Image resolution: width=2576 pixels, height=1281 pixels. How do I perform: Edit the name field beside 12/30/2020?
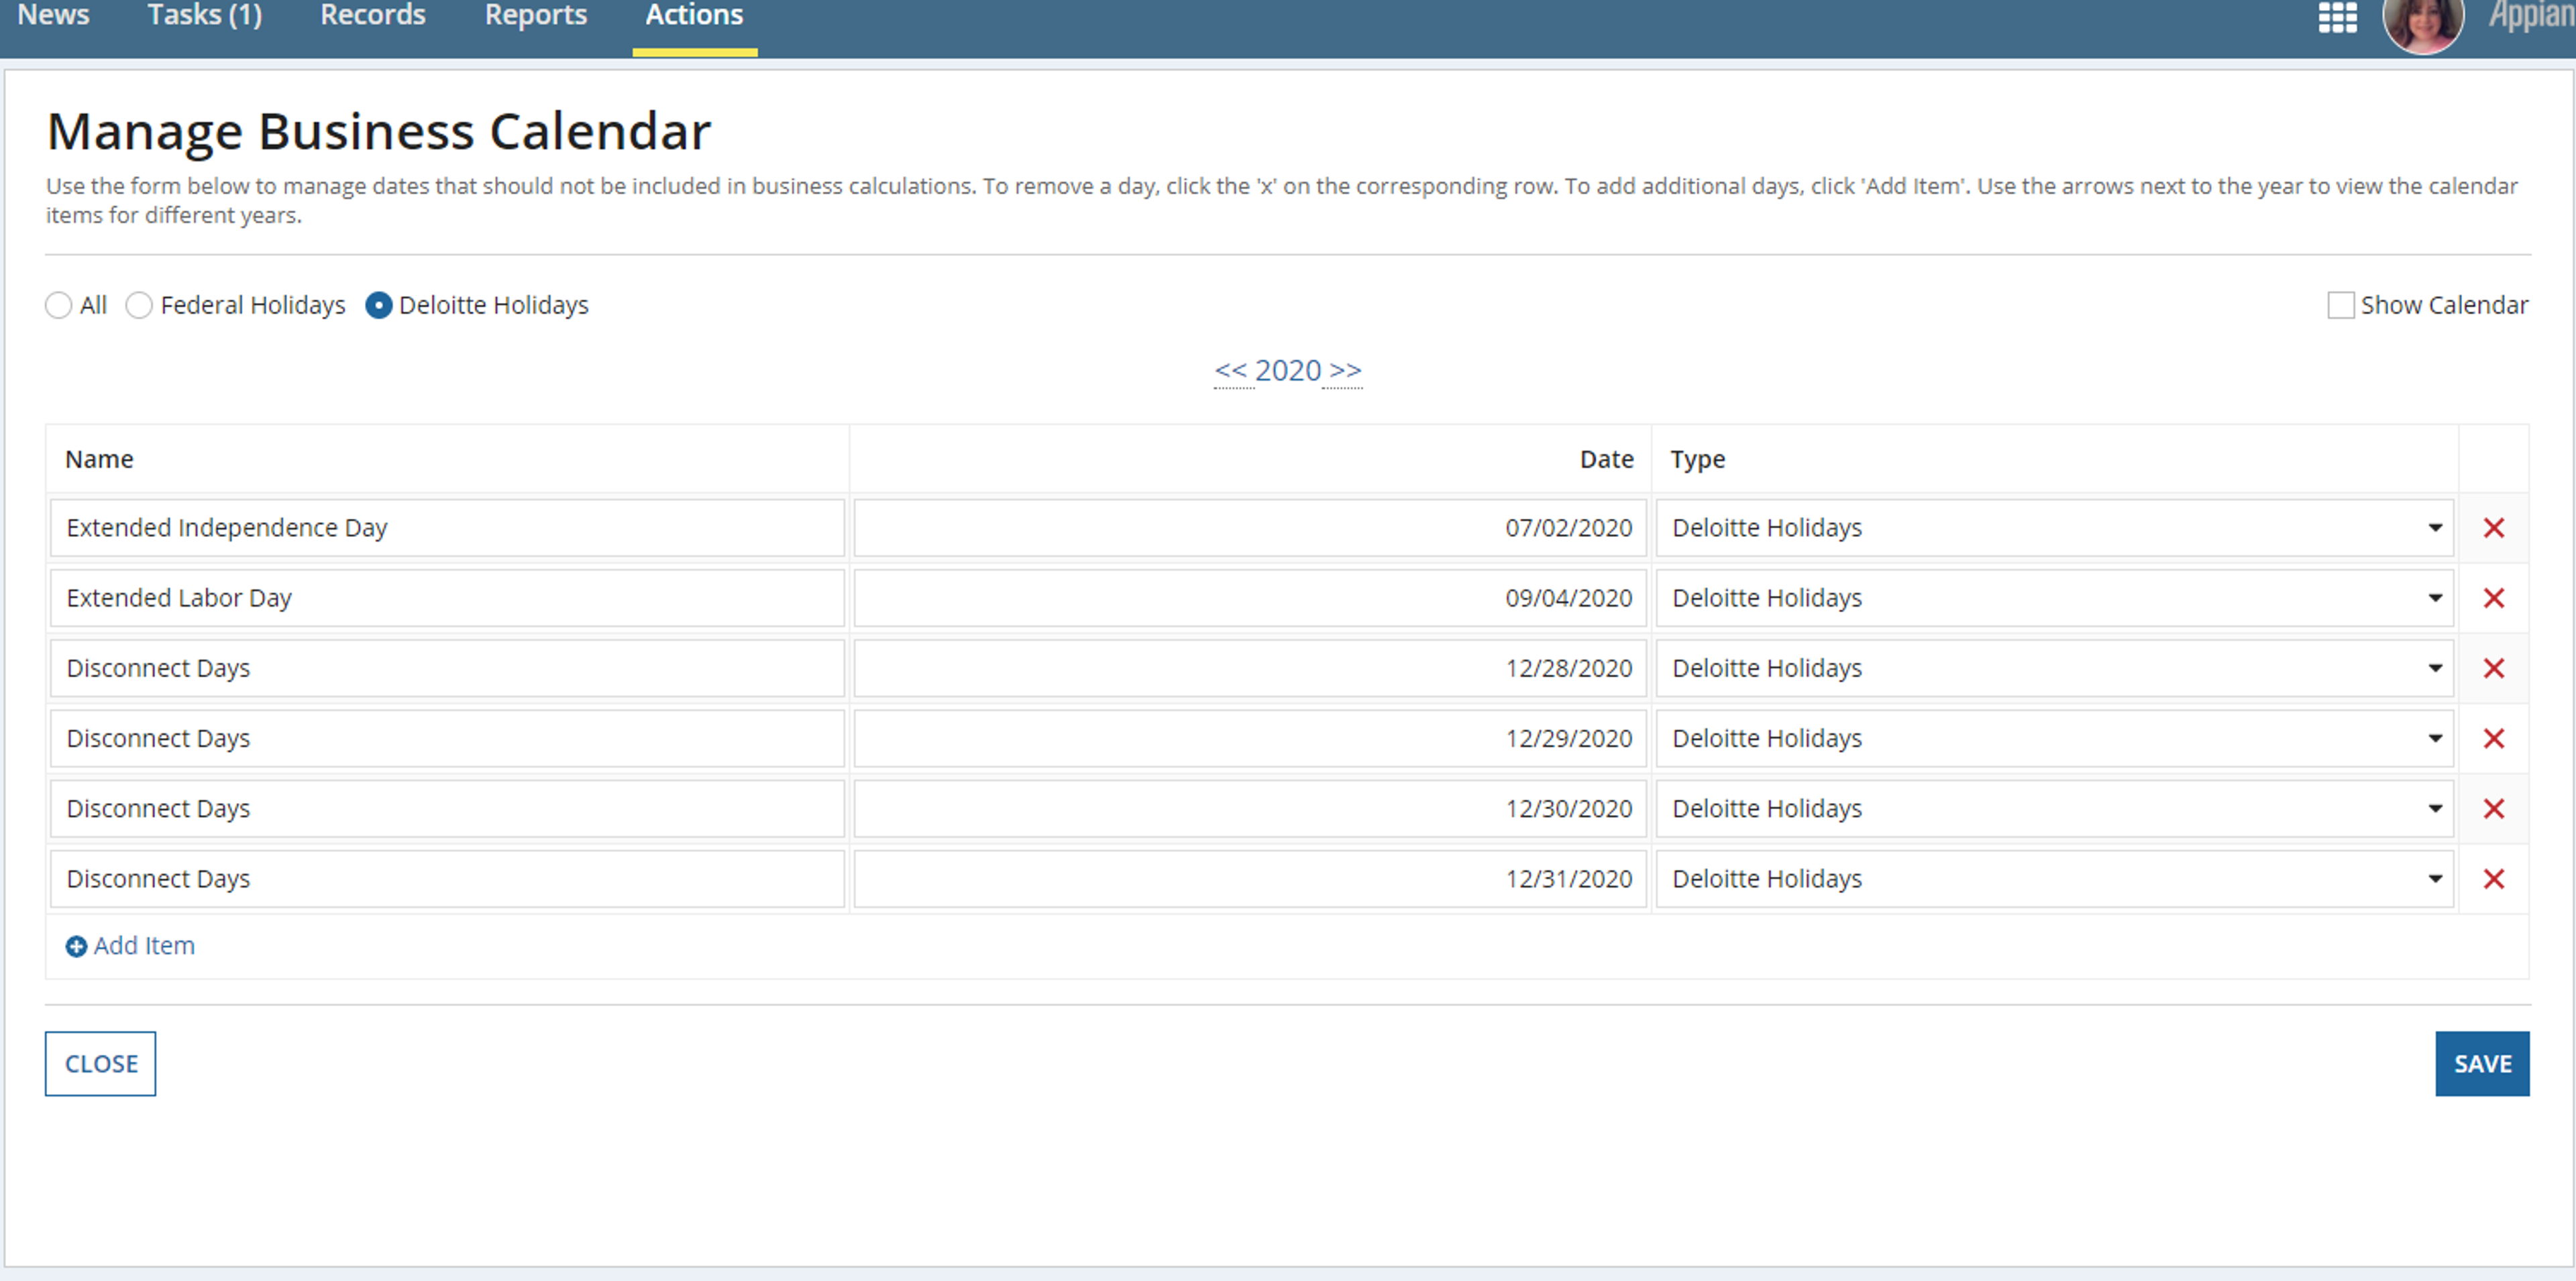(x=447, y=808)
